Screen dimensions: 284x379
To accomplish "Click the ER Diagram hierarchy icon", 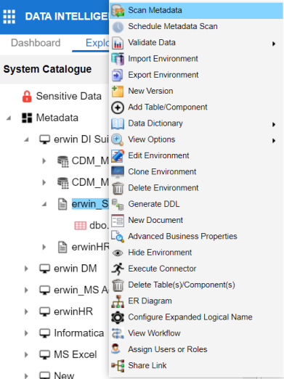I will point(118,301).
